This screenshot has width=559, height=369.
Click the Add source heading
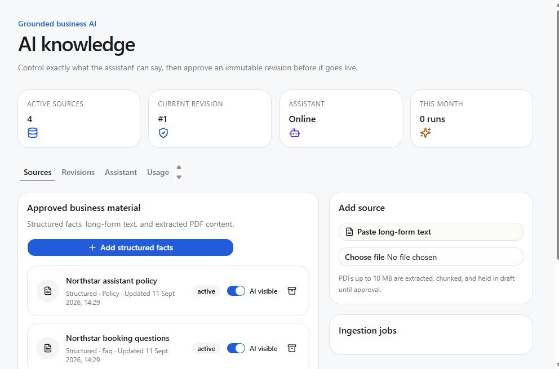click(x=362, y=208)
